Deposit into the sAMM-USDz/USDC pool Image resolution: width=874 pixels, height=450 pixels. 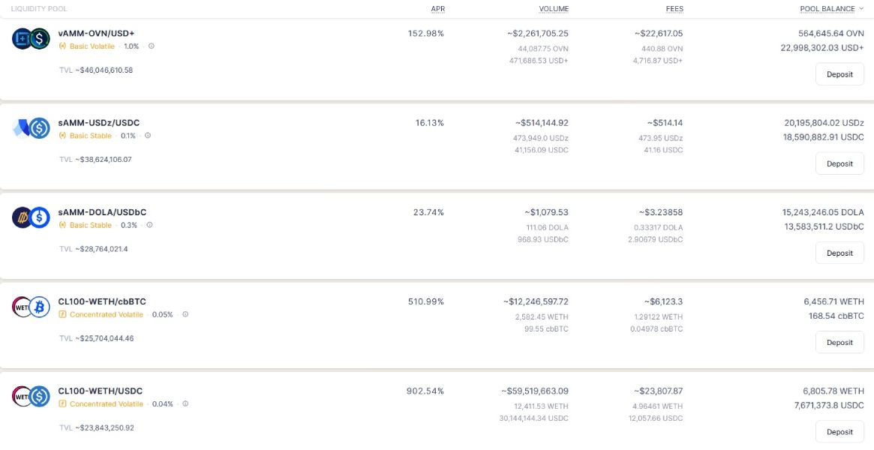(x=839, y=164)
